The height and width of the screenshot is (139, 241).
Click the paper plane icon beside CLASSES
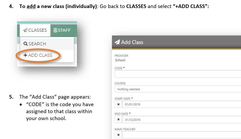click(25, 30)
